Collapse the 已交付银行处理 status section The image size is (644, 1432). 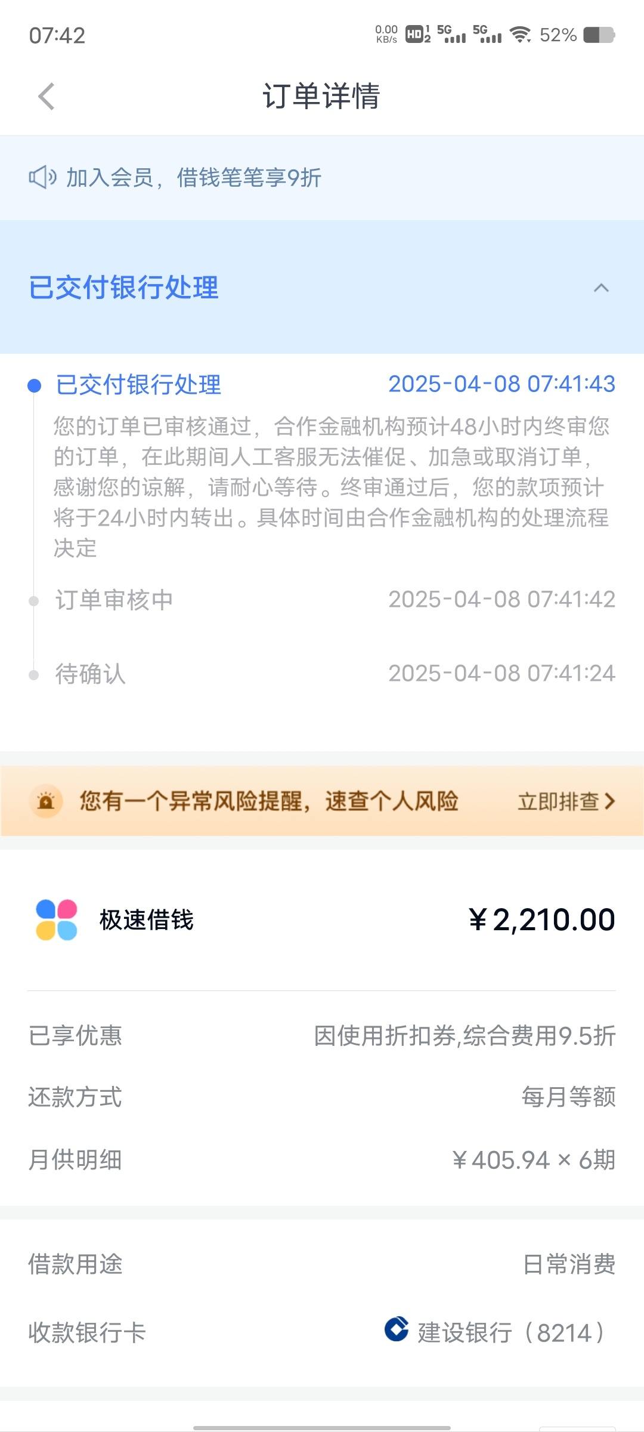tap(601, 288)
